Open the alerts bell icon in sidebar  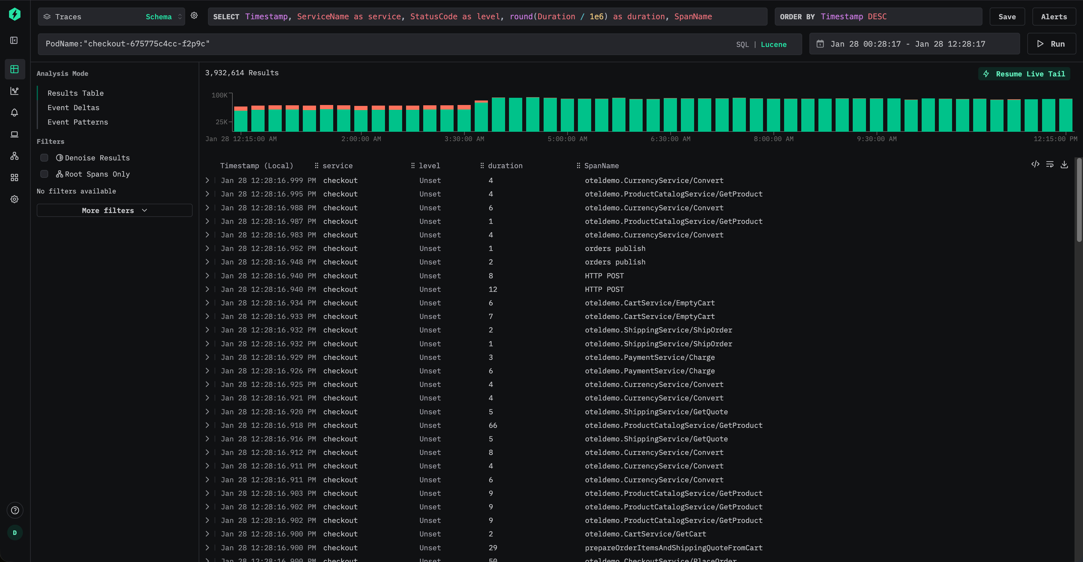[14, 113]
